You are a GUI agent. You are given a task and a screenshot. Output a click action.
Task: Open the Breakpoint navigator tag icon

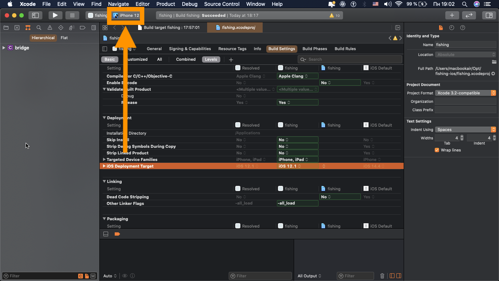click(82, 27)
